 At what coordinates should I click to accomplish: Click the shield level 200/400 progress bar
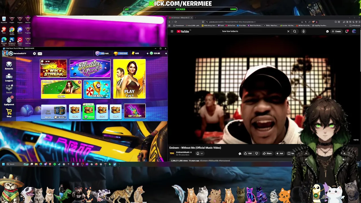pos(102,53)
